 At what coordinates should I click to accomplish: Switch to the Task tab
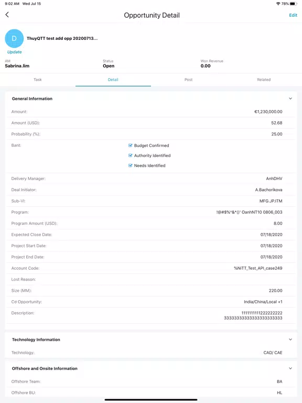pos(38,80)
